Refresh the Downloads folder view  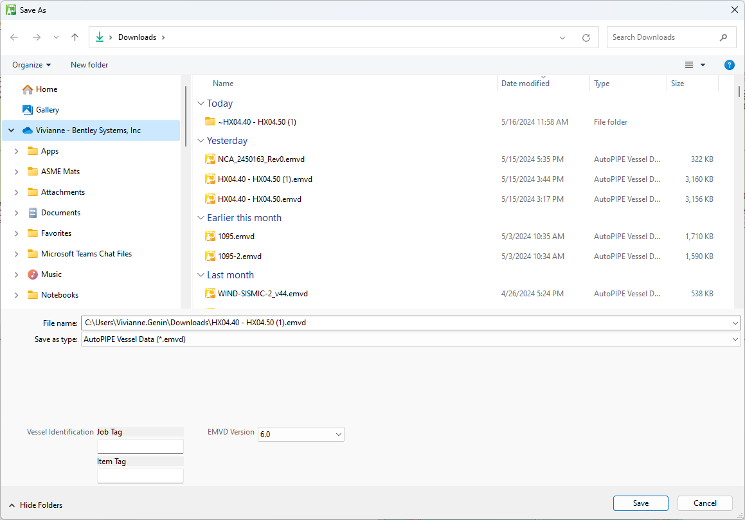(x=586, y=37)
